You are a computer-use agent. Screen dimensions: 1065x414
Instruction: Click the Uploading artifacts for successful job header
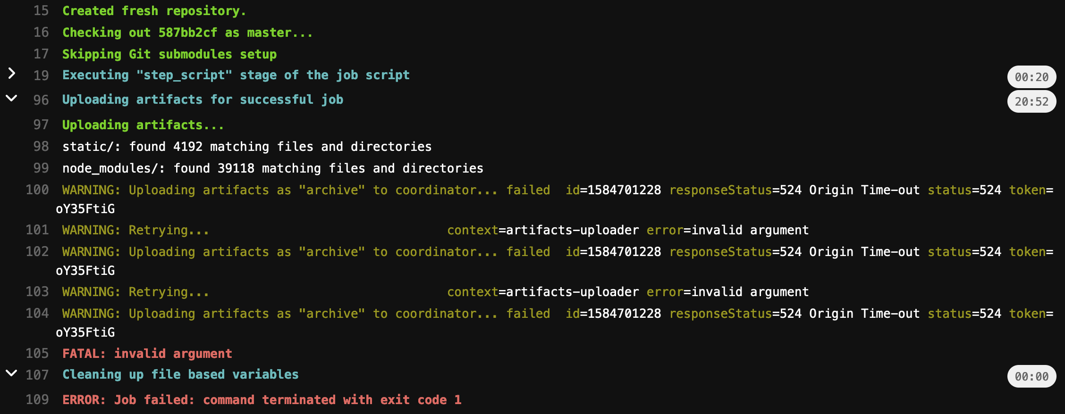pos(203,99)
